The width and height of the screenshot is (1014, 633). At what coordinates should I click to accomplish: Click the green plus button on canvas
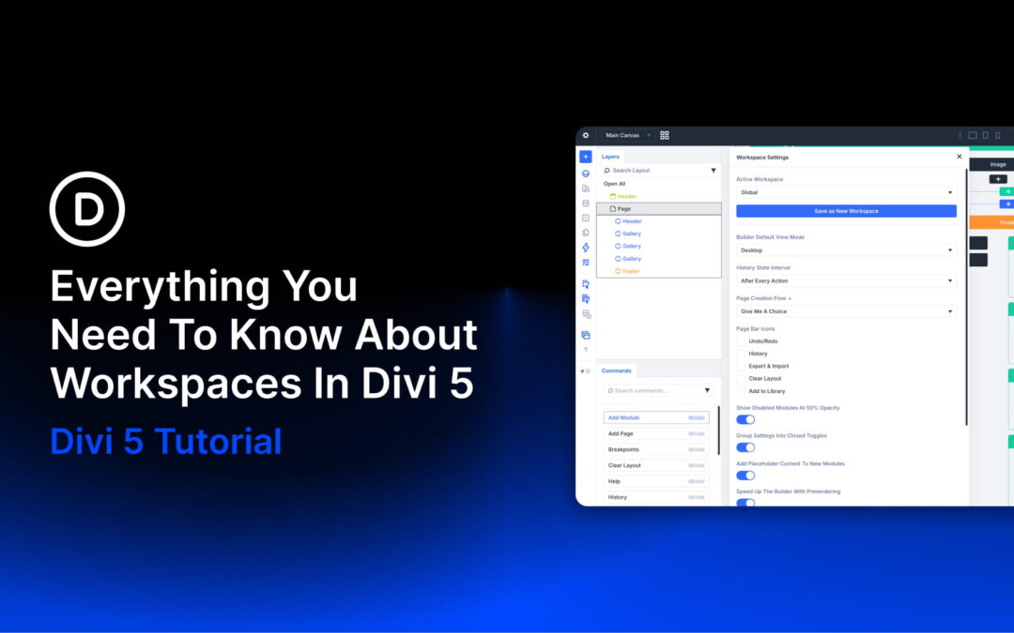1006,191
